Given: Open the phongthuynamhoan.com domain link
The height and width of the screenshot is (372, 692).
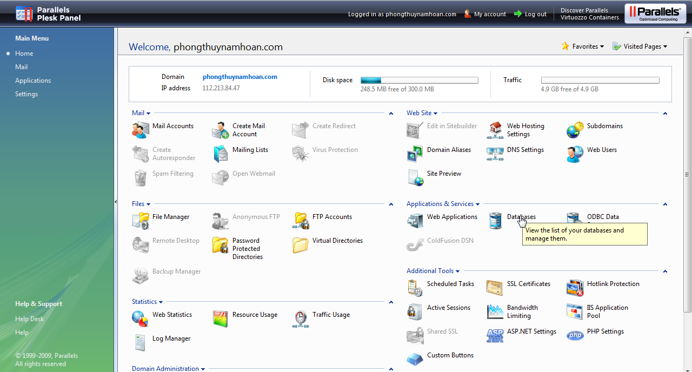Looking at the screenshot, I should click(240, 77).
